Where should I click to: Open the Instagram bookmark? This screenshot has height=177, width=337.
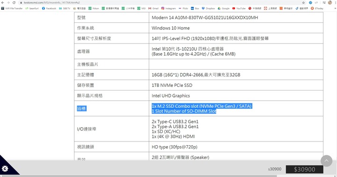click(x=168, y=8)
